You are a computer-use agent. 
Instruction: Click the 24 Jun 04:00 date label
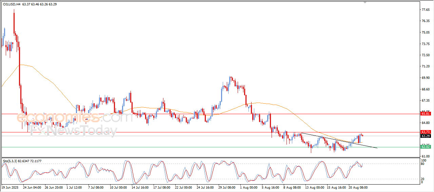(33, 187)
